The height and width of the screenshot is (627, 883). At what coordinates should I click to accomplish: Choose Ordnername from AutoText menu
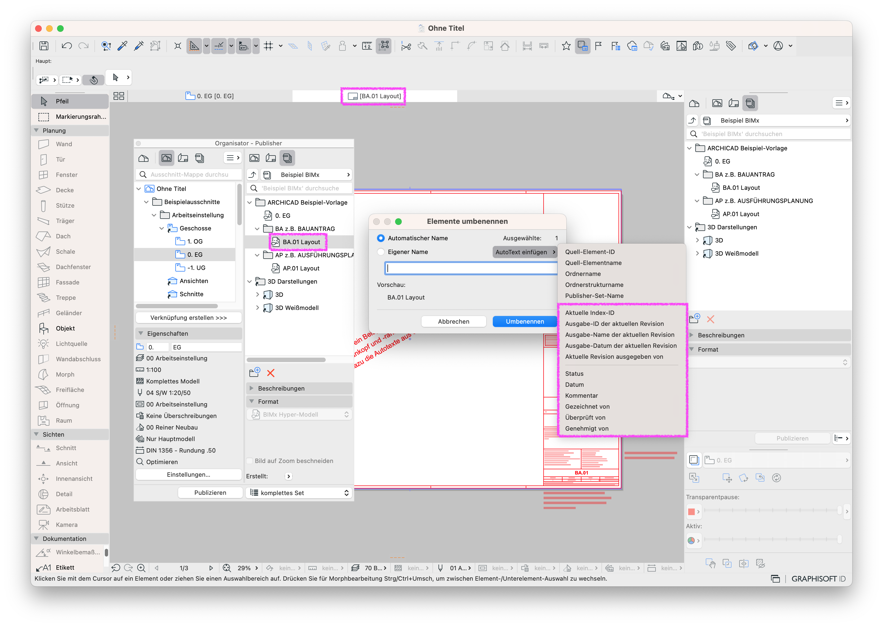point(583,274)
